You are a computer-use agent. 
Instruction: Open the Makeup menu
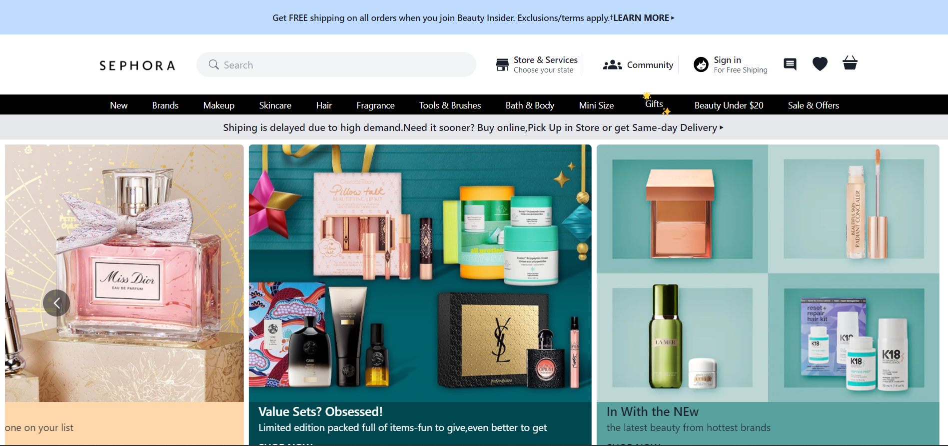point(219,105)
